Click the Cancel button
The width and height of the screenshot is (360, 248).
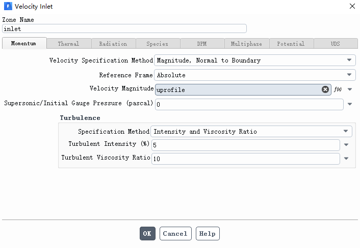[175, 234]
